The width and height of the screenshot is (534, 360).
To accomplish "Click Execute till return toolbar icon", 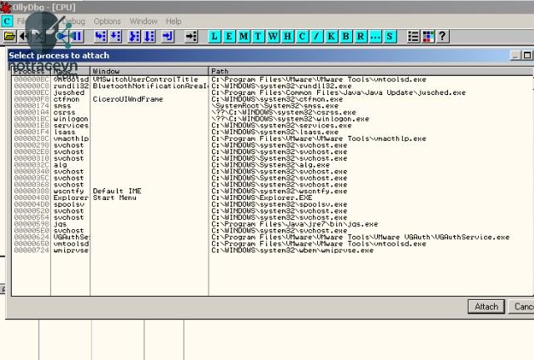I will [x=168, y=37].
